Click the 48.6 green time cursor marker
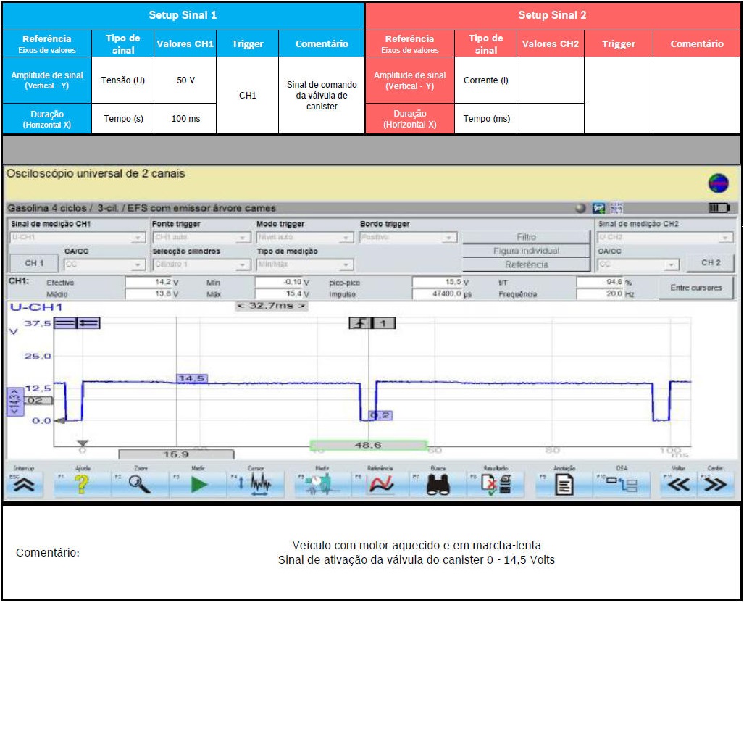Screen dimensions: 744x729 [368, 446]
